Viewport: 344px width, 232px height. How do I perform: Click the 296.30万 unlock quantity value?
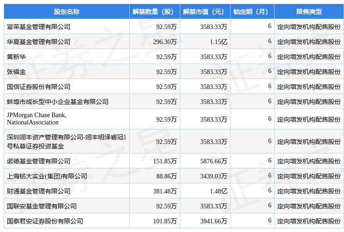coord(165,42)
